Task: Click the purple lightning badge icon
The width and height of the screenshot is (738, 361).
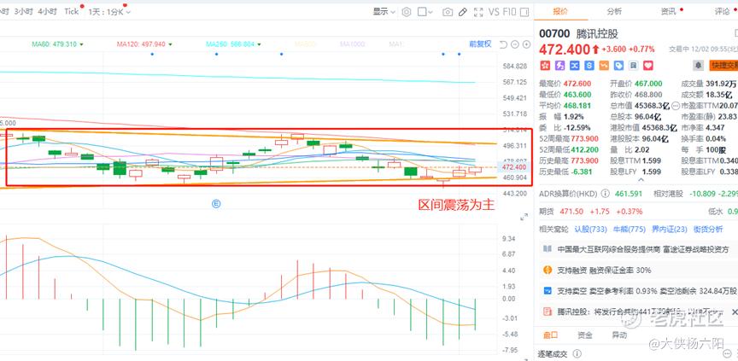Action: [560, 66]
